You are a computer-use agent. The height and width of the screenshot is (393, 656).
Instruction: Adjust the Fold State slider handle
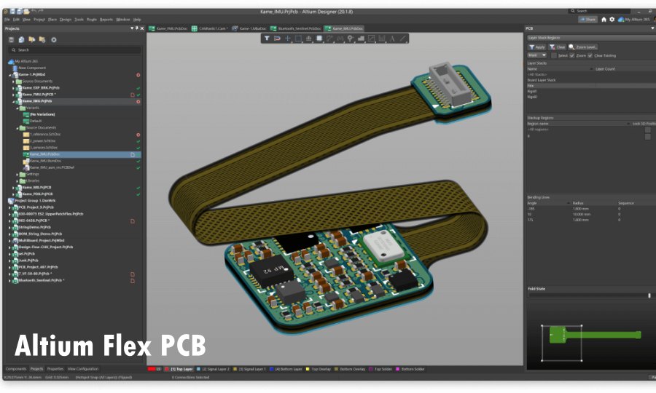click(649, 295)
